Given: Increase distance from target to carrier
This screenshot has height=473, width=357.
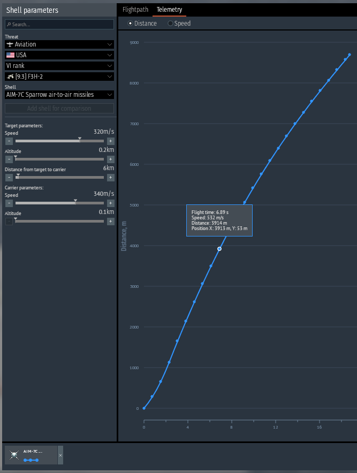Looking at the screenshot, I should tap(110, 178).
